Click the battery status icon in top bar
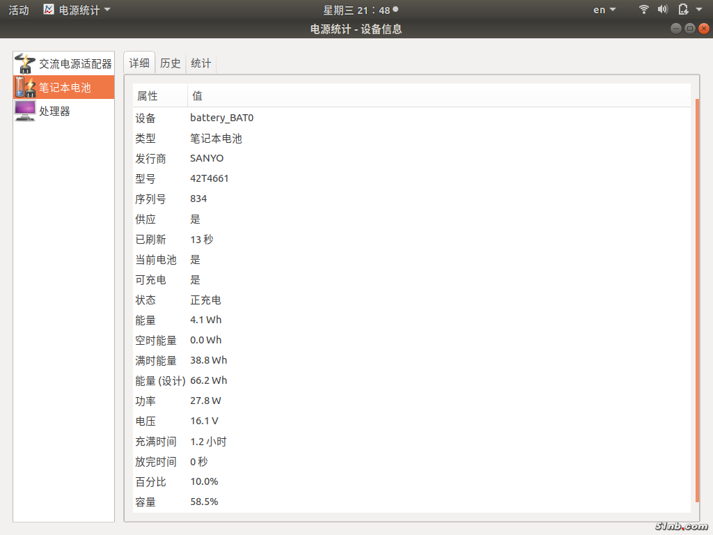713x535 pixels. tap(683, 10)
